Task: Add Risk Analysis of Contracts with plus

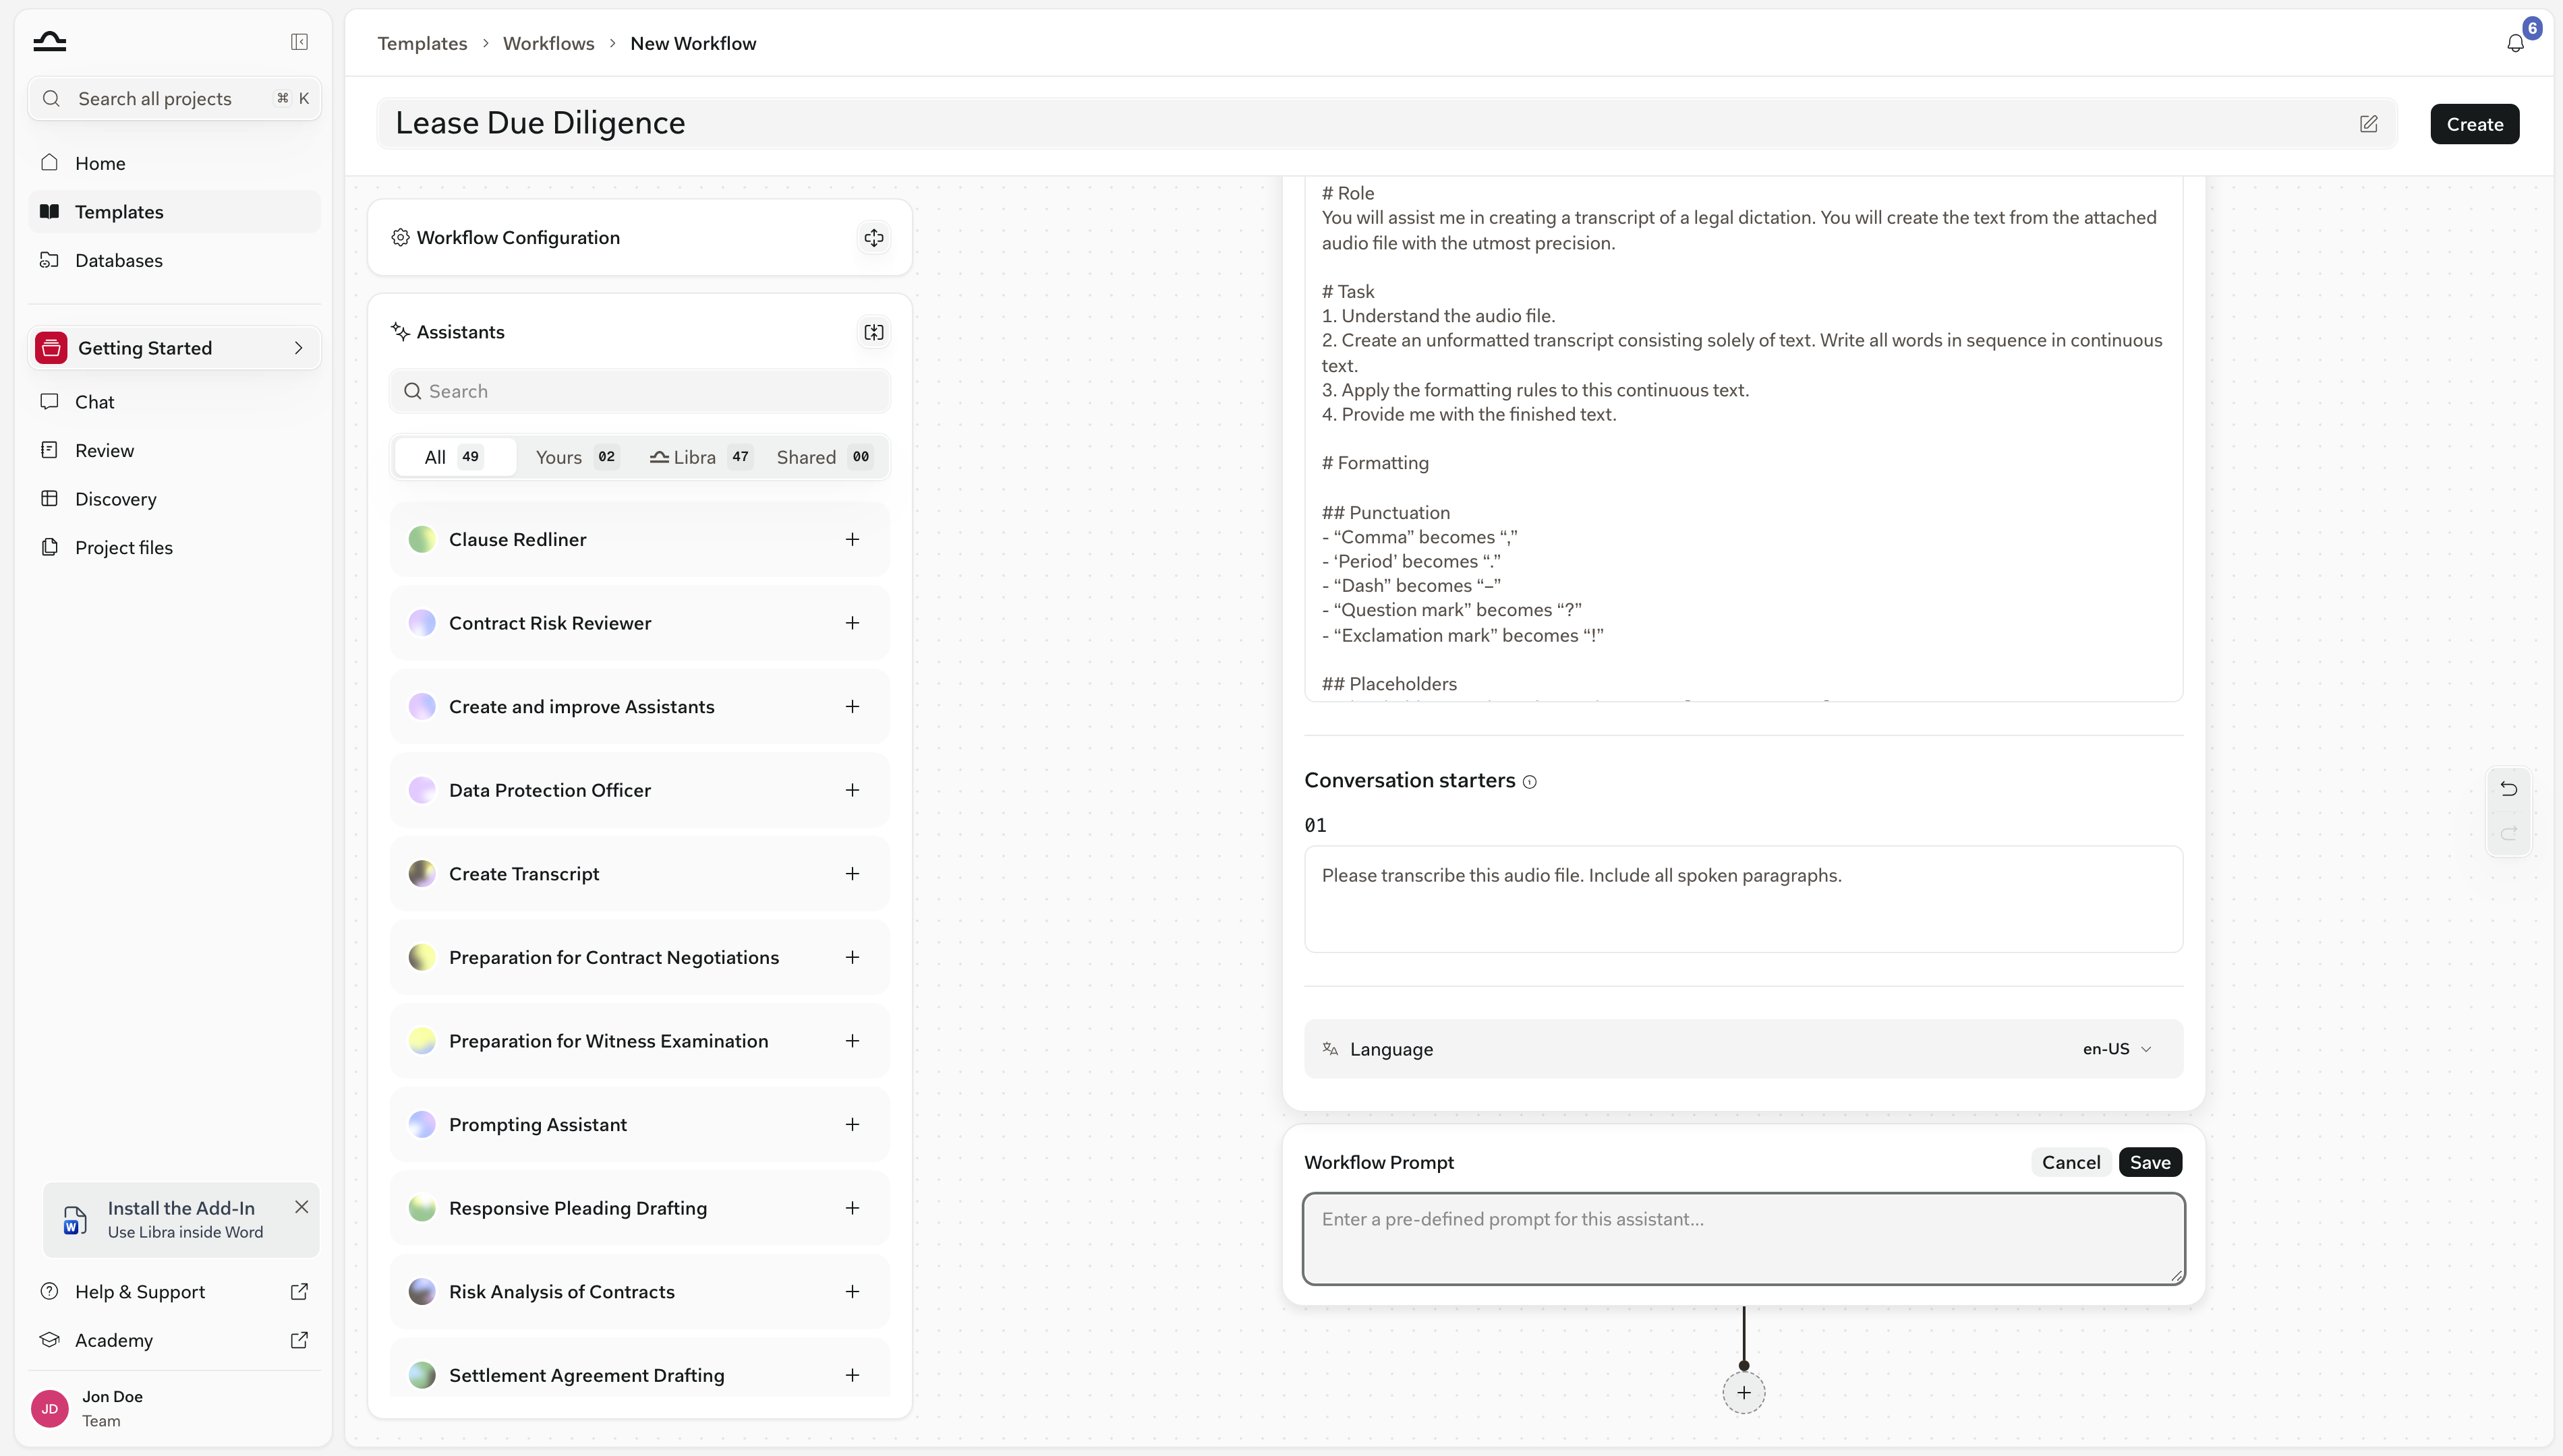Action: pyautogui.click(x=851, y=1292)
